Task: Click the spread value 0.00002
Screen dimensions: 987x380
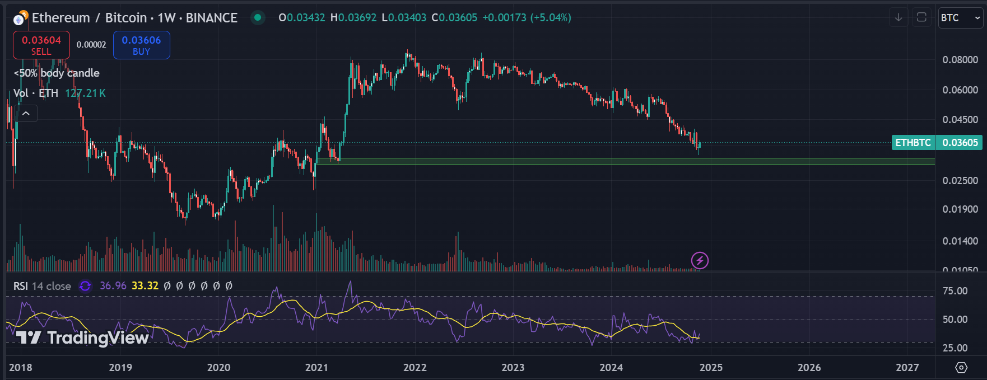Action: coord(91,45)
